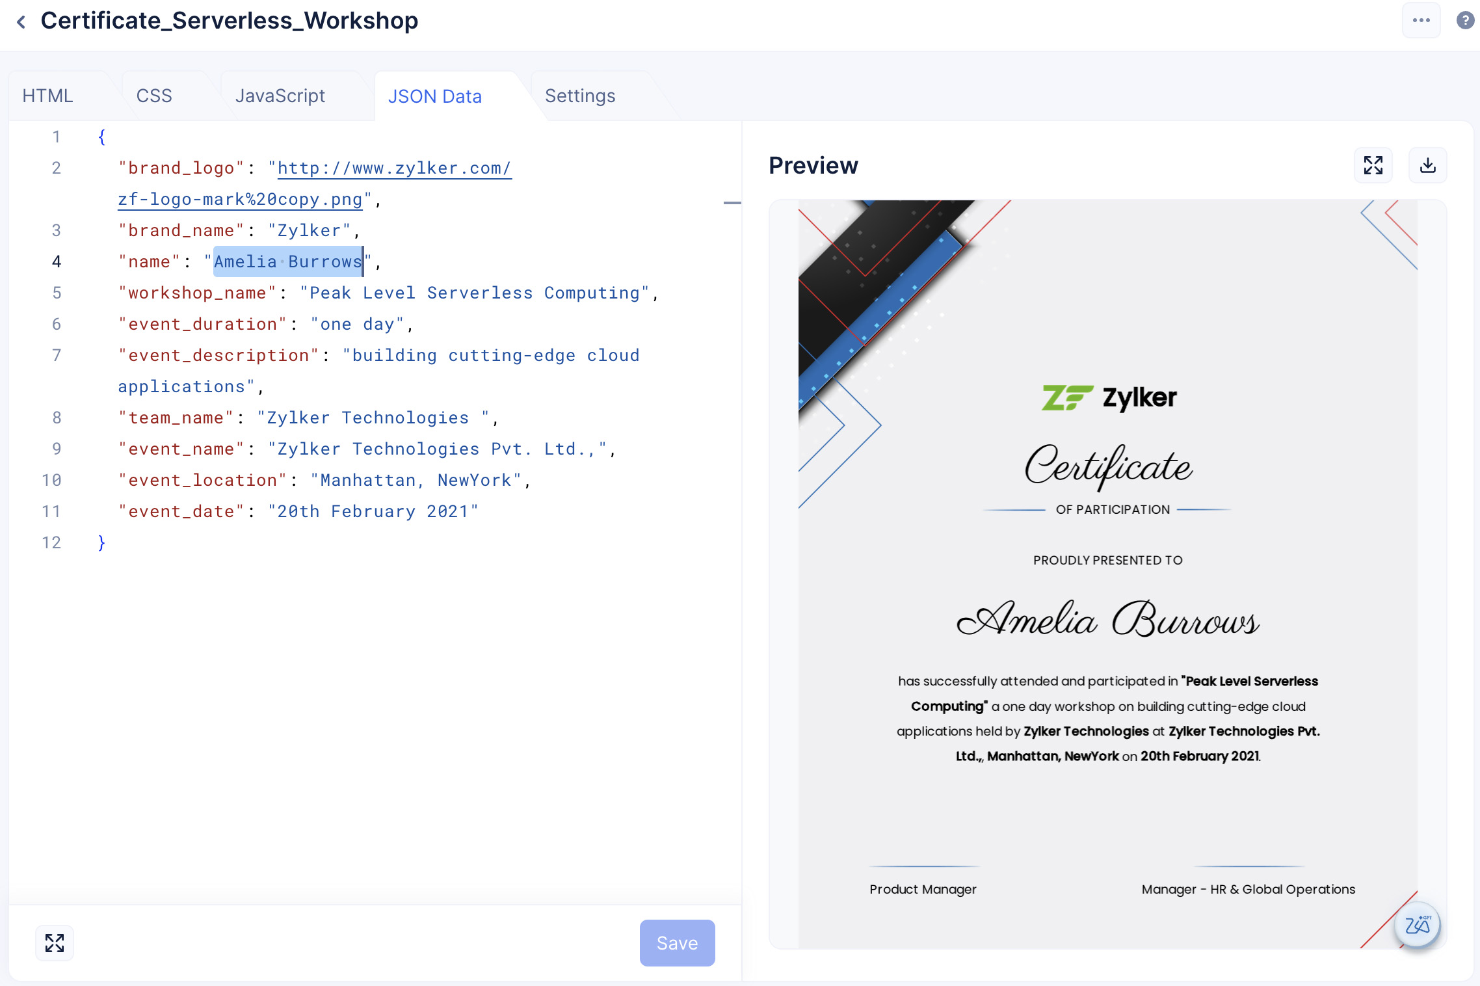Switch to the HTML tab
This screenshot has width=1480, height=986.
pyautogui.click(x=47, y=96)
